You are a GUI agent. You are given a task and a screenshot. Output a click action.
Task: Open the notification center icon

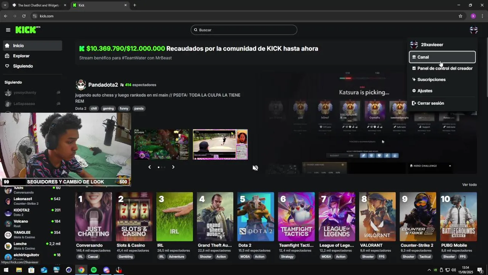point(480,270)
